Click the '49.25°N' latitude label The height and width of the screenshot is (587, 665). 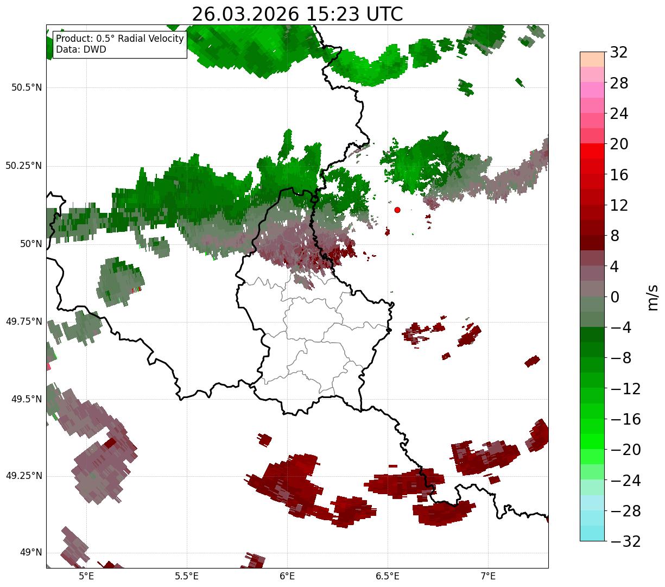24,476
